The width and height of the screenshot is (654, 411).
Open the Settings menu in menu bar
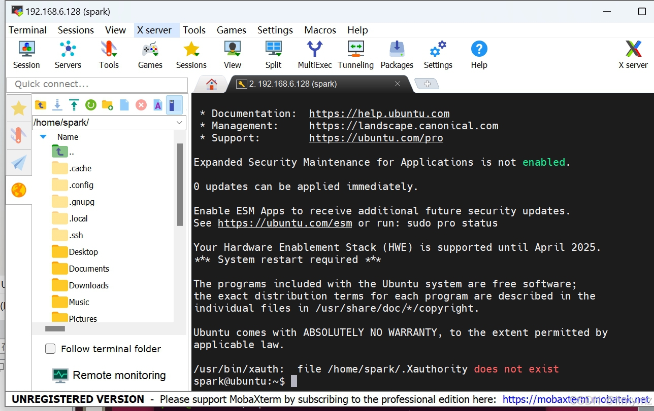(x=275, y=30)
